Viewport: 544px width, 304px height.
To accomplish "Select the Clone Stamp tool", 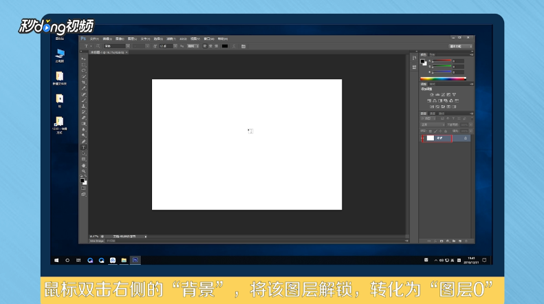I will click(x=84, y=106).
